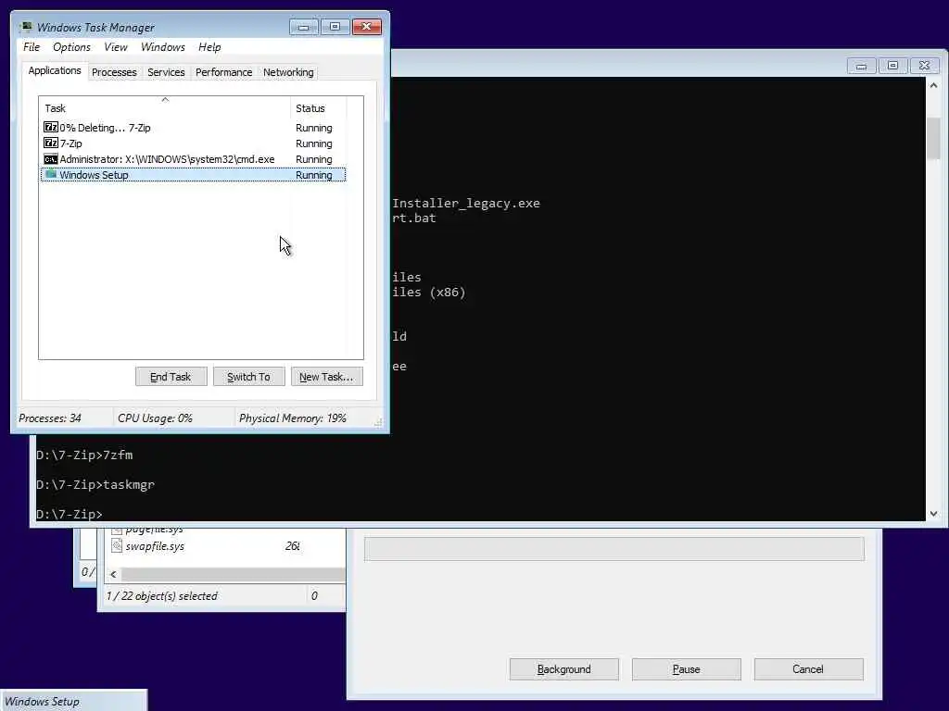Maximize the command prompt window
This screenshot has width=949, height=711.
click(892, 66)
